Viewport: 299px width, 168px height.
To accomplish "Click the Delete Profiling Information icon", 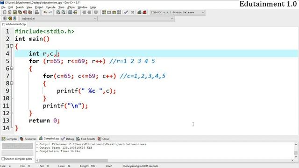I will [144, 13].
